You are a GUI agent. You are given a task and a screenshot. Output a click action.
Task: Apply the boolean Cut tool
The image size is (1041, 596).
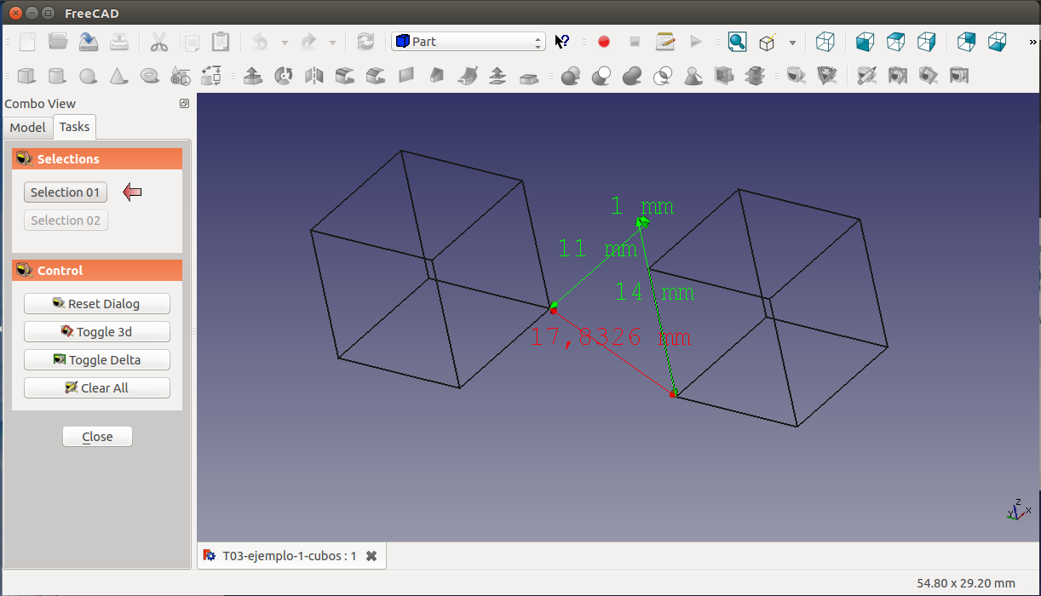point(601,77)
